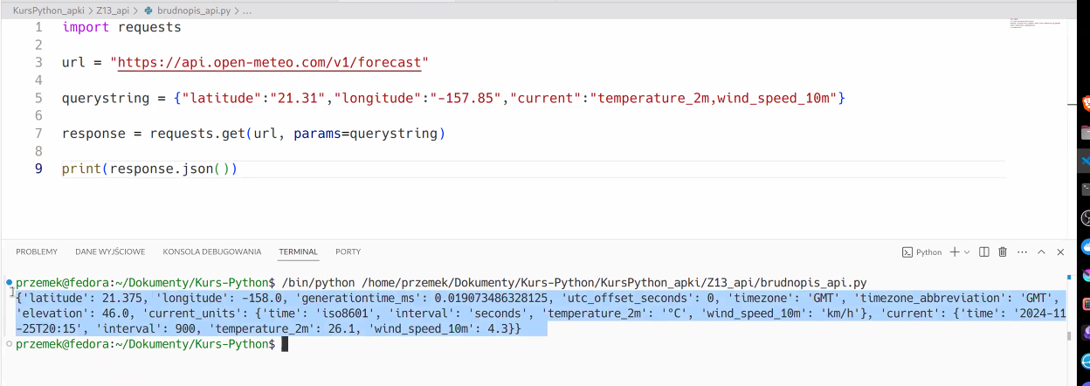Image resolution: width=1090 pixels, height=386 pixels.
Task: Open the KONSOLA DEBUGOWANIA tab
Action: click(212, 252)
